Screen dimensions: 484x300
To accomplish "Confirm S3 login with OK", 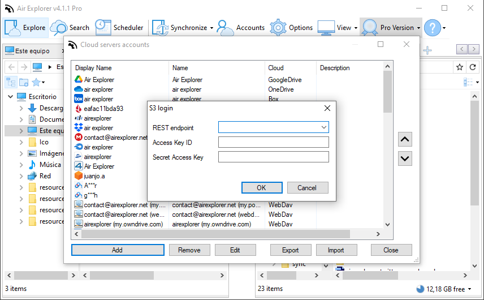I will point(262,187).
